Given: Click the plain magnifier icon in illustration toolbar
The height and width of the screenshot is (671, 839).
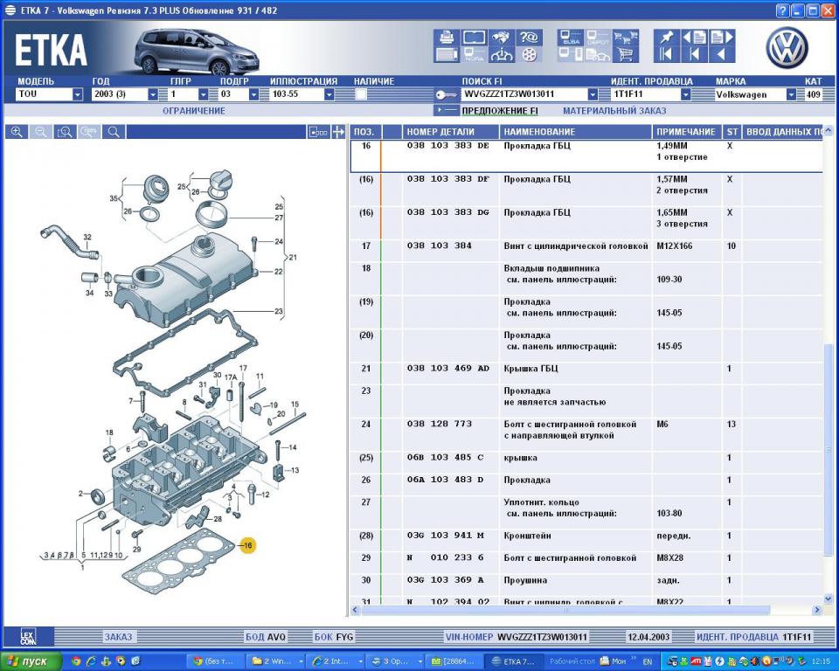Looking at the screenshot, I should coord(114,132).
